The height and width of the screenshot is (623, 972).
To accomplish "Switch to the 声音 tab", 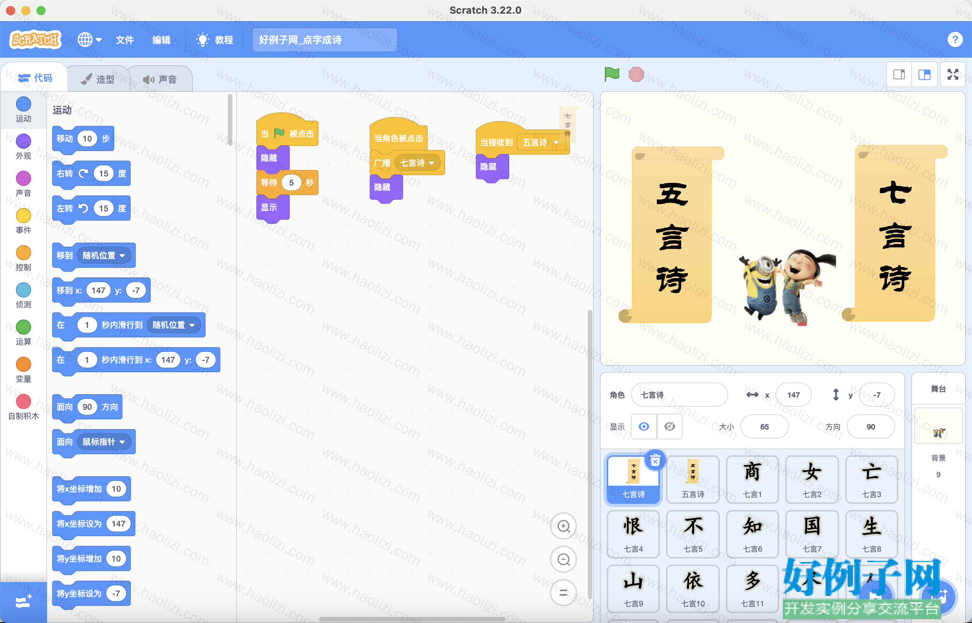I will pyautogui.click(x=160, y=79).
